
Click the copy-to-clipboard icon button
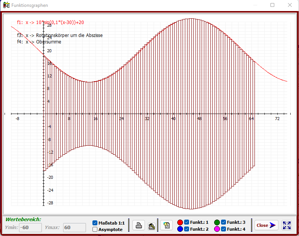click(x=166, y=226)
